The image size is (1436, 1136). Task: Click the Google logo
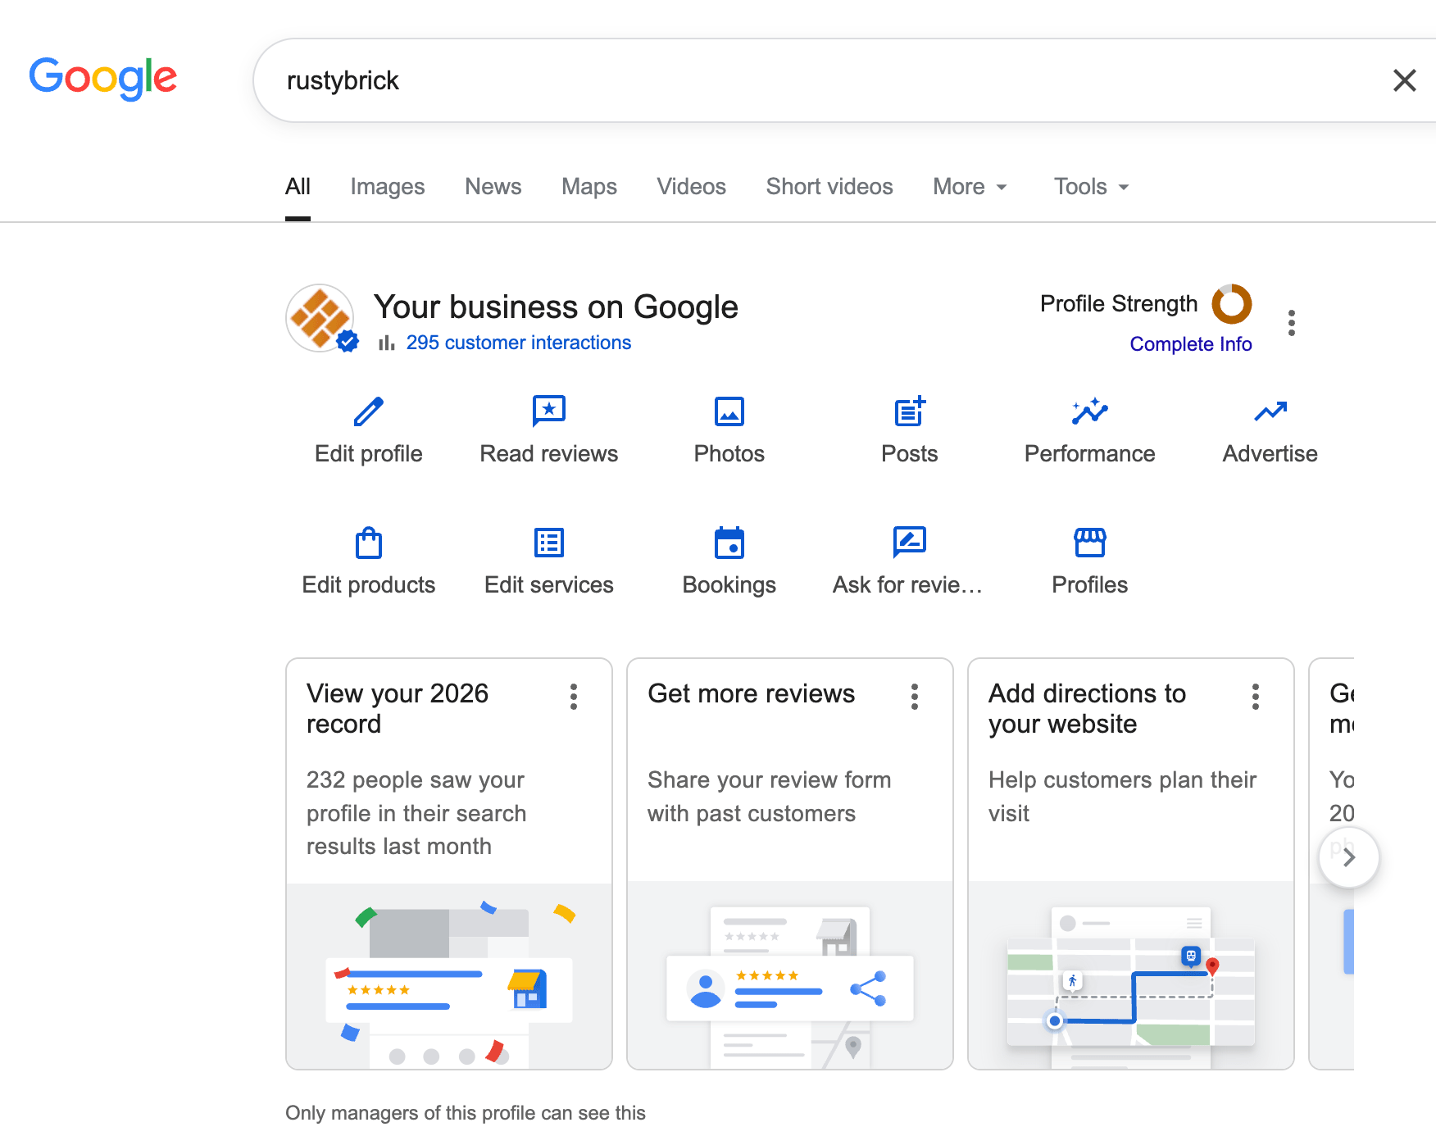pyautogui.click(x=103, y=79)
